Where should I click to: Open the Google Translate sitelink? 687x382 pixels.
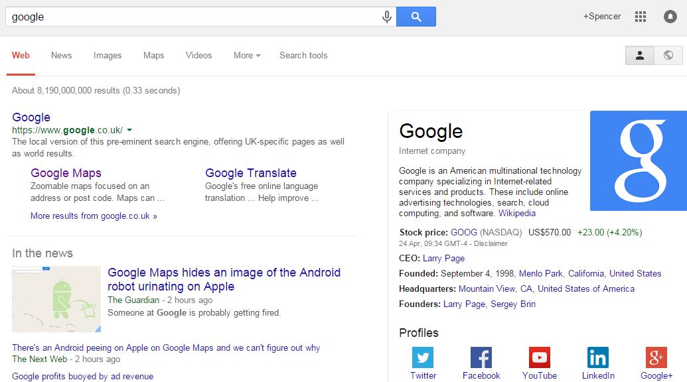coord(251,173)
